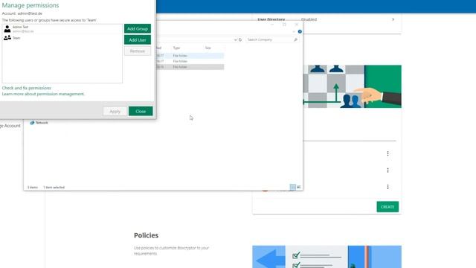Click the search magnifier icon
Viewport: 476px width, 268px height.
pos(295,39)
